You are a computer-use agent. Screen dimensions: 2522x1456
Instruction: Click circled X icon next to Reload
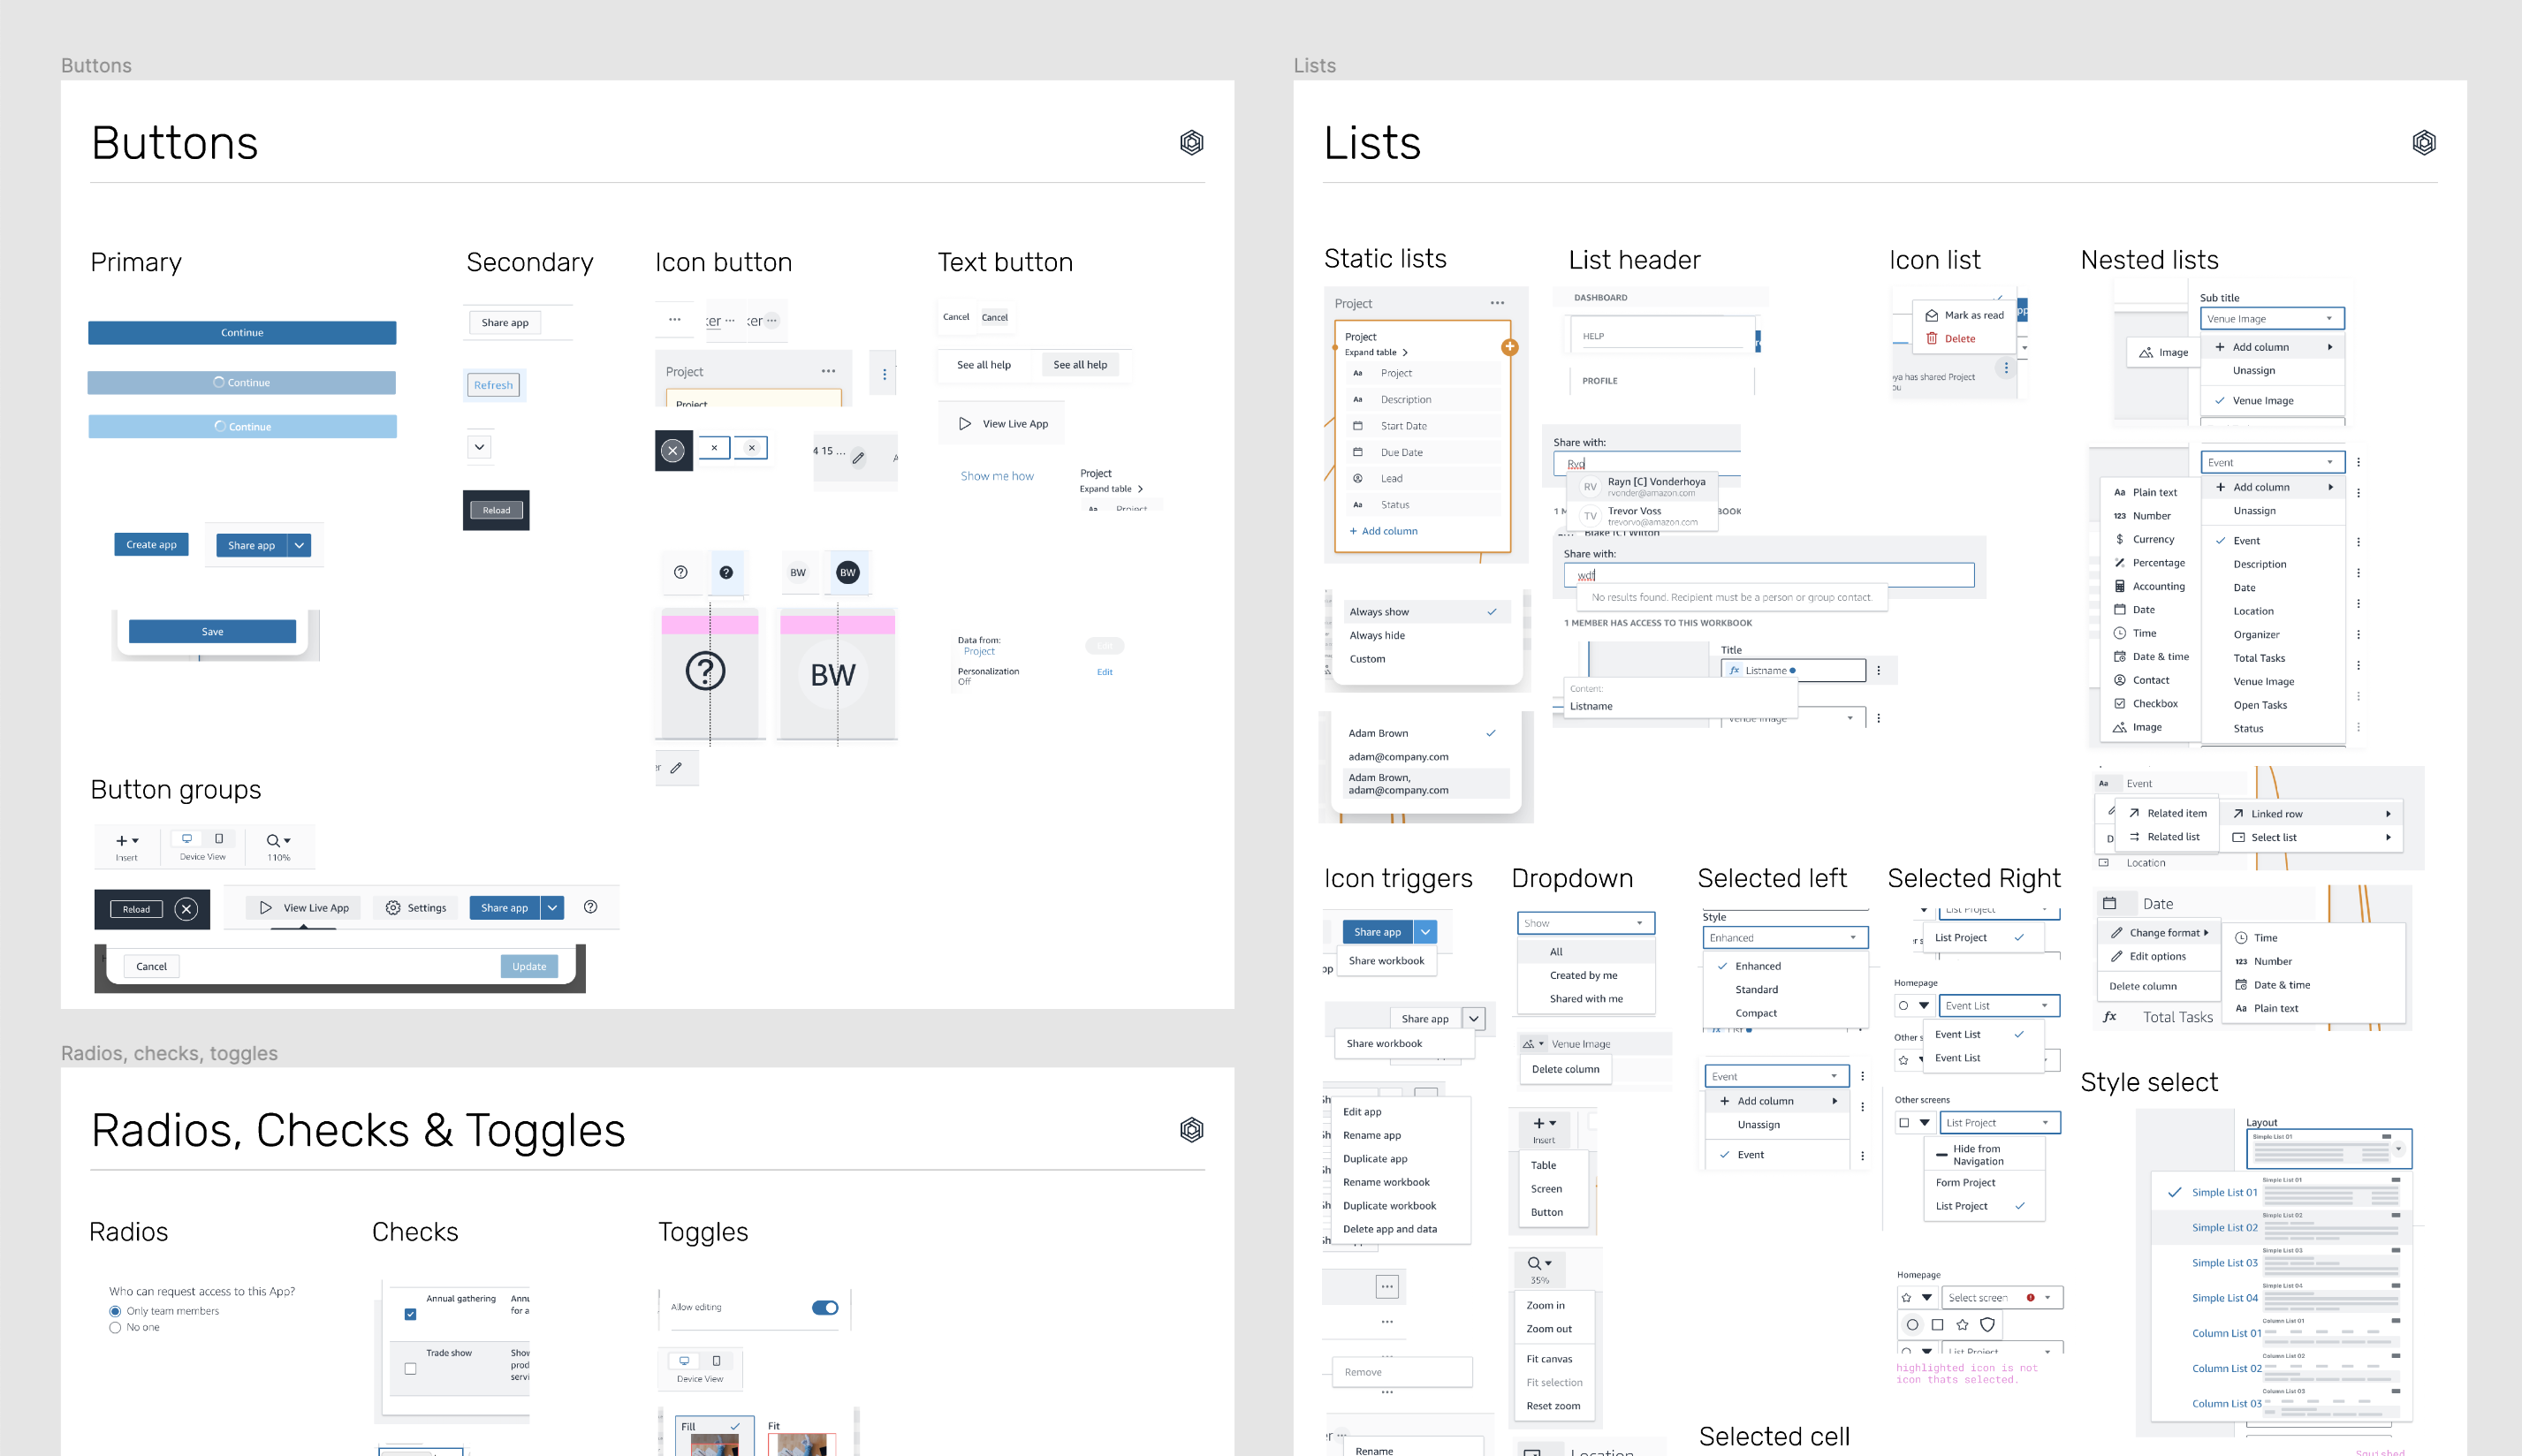point(186,909)
